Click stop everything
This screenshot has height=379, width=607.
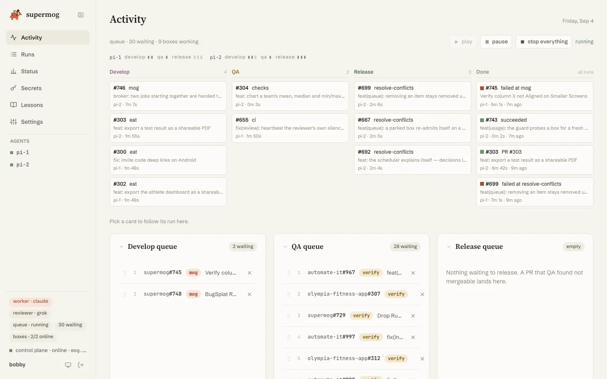544,42
